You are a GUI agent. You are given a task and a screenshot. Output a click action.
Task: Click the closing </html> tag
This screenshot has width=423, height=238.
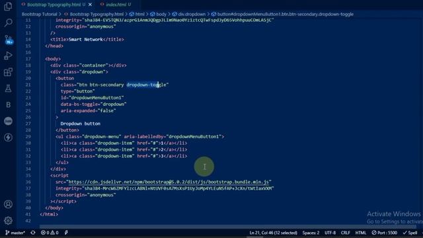point(49,214)
